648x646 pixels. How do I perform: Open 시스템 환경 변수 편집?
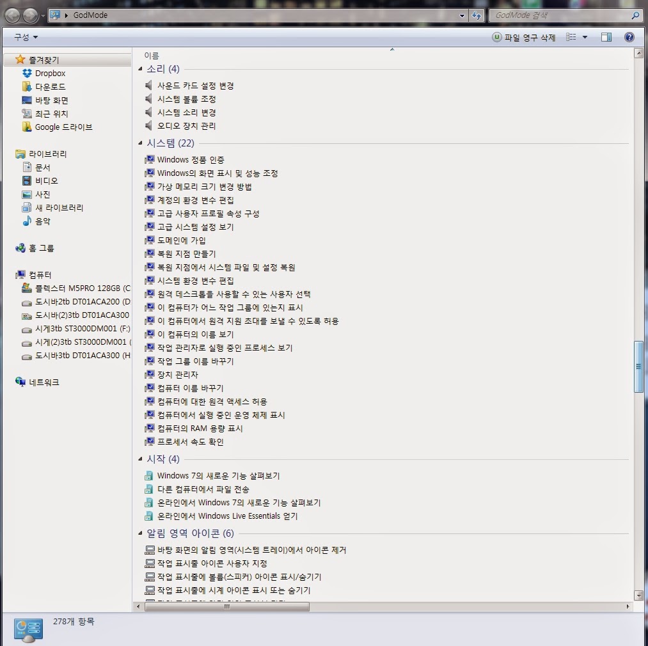196,281
